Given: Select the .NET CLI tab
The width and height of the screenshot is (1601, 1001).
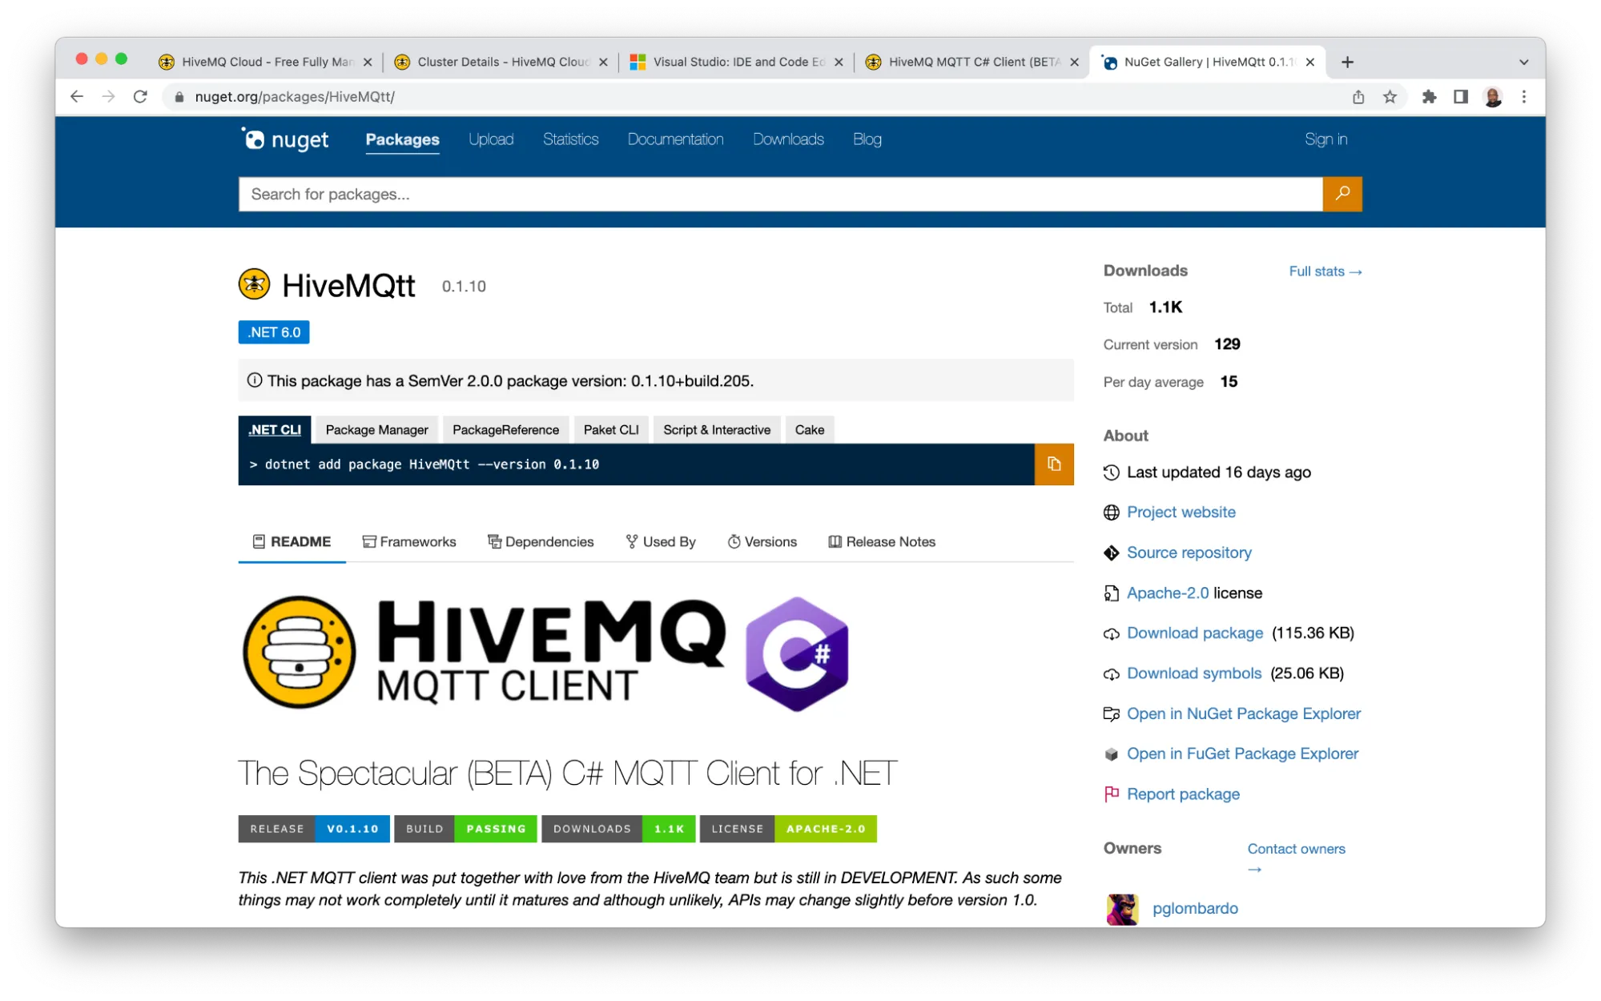Looking at the screenshot, I should click(x=273, y=429).
